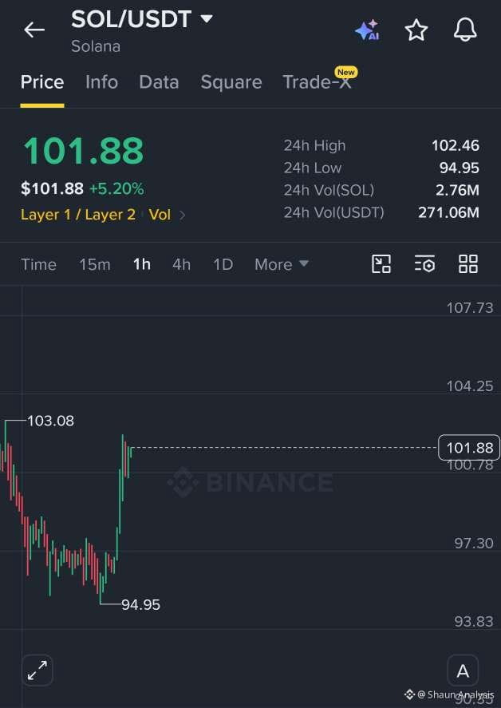Tap the +5.20% change value
Viewport: 501px width, 708px height.
point(116,188)
